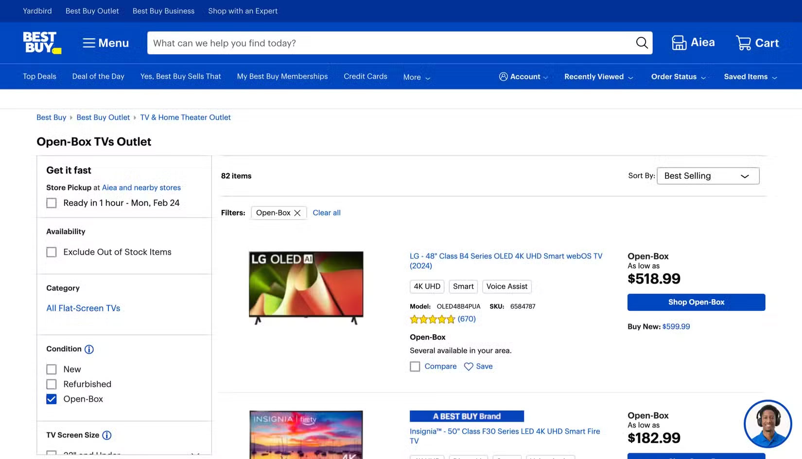Image resolution: width=802 pixels, height=459 pixels.
Task: Clear all active filters
Action: coord(326,213)
